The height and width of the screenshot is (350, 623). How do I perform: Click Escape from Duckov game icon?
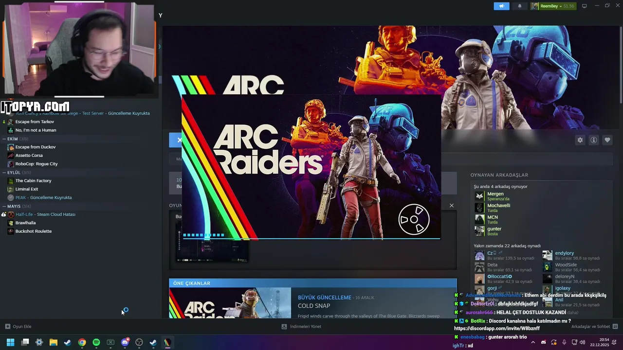pyautogui.click(x=11, y=147)
